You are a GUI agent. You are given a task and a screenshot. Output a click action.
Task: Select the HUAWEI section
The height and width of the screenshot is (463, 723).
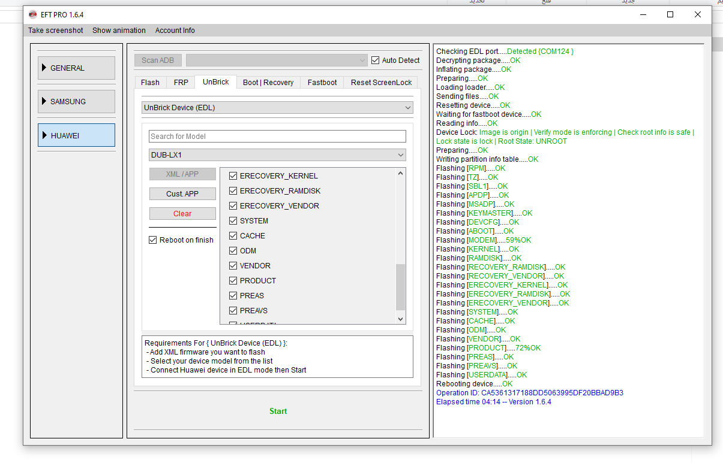(x=76, y=135)
